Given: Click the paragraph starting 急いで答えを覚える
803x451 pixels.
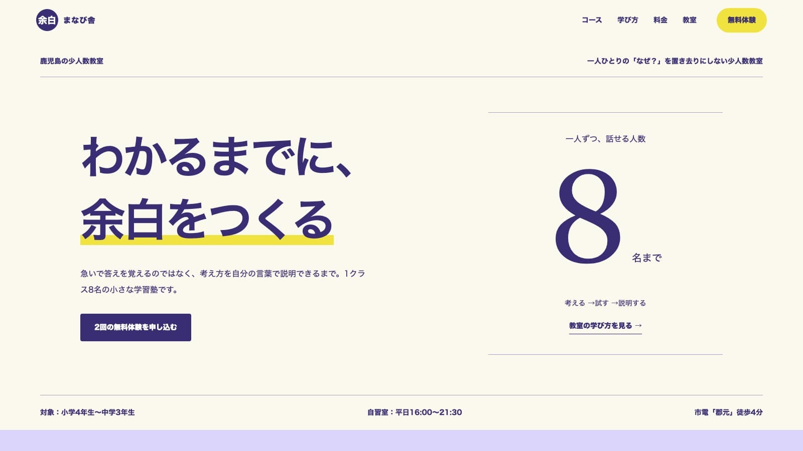Looking at the screenshot, I should point(223,282).
